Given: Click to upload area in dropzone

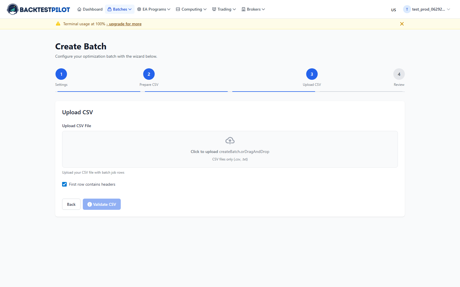Looking at the screenshot, I should coord(230,149).
